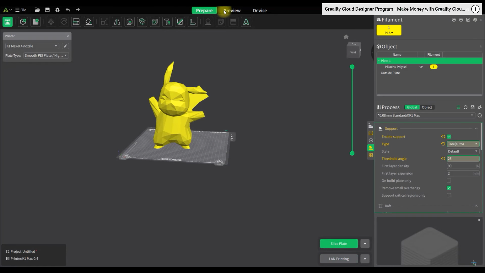Add a new plate icon
485x273 pixels.
[x=36, y=22]
